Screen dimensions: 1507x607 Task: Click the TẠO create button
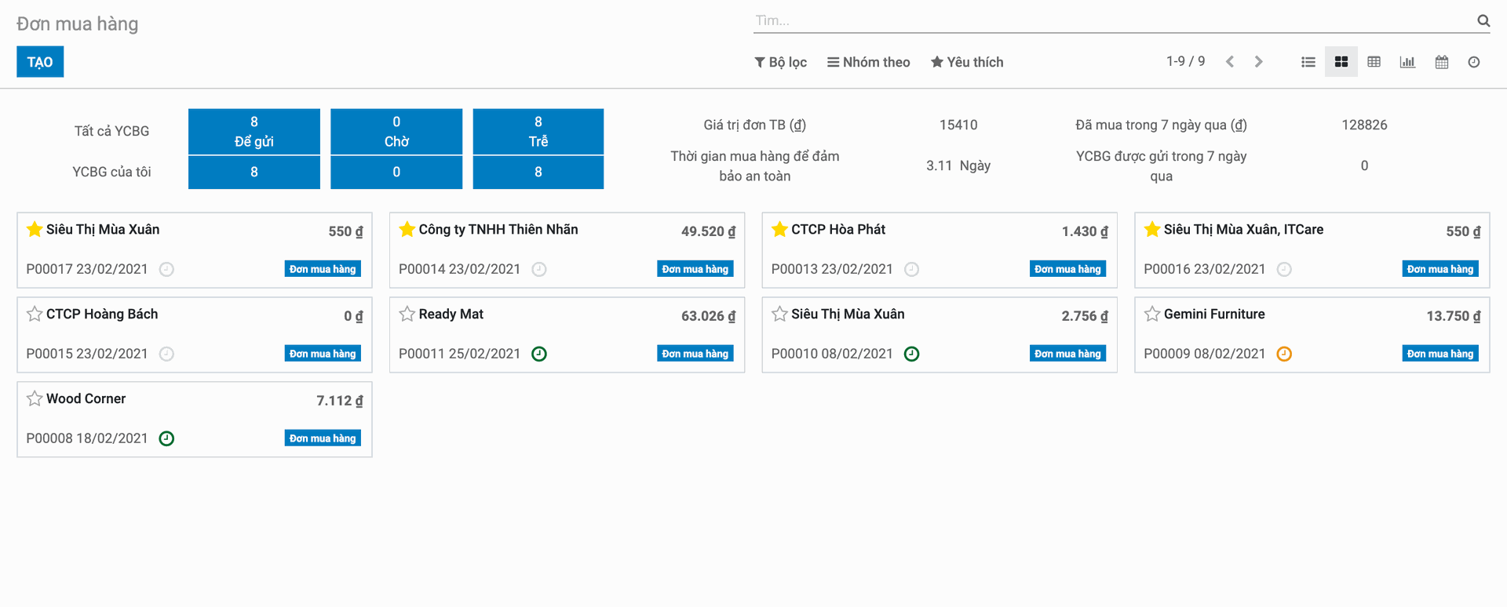coord(40,62)
